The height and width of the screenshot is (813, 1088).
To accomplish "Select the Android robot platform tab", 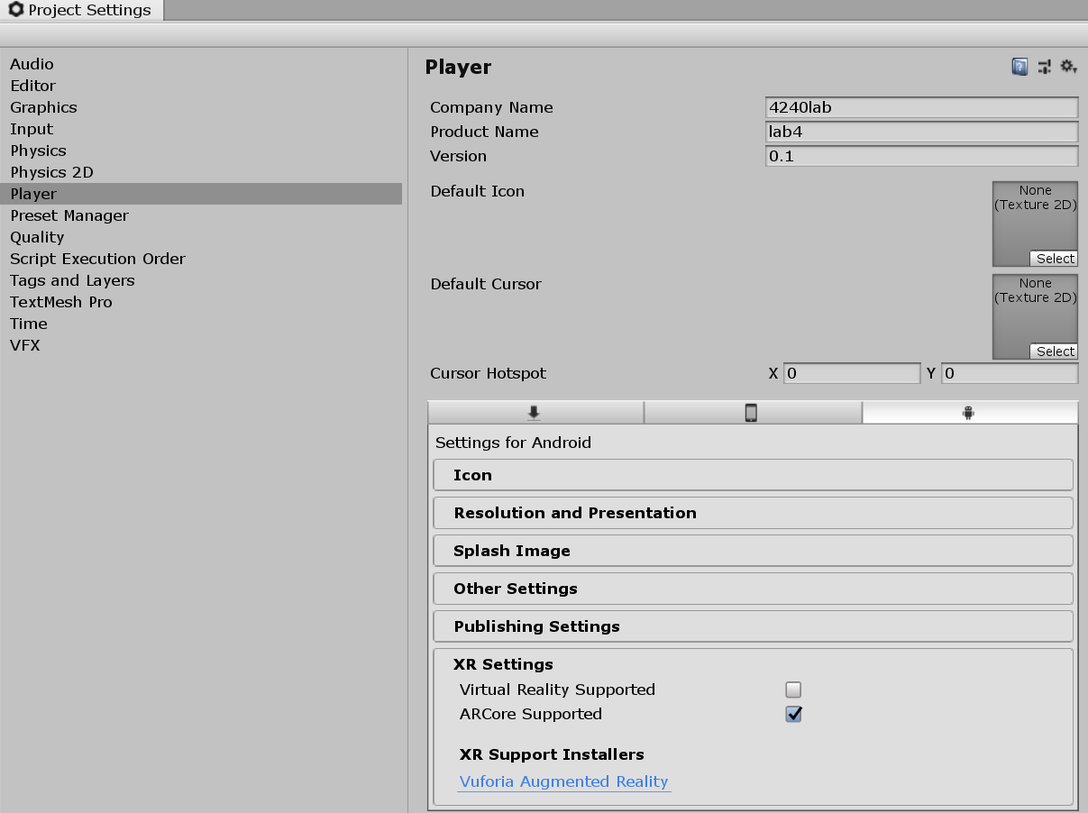I will pyautogui.click(x=969, y=412).
